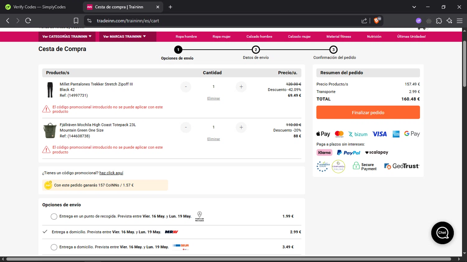This screenshot has height=262, width=467.
Task: Open the Leo AI sparkle icon
Action: pos(449,21)
